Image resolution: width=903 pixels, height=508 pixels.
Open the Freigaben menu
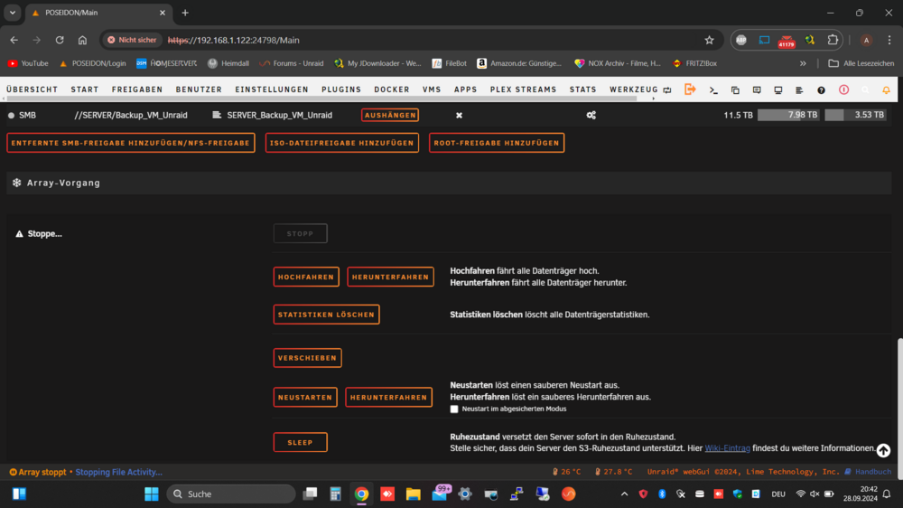[x=137, y=89]
